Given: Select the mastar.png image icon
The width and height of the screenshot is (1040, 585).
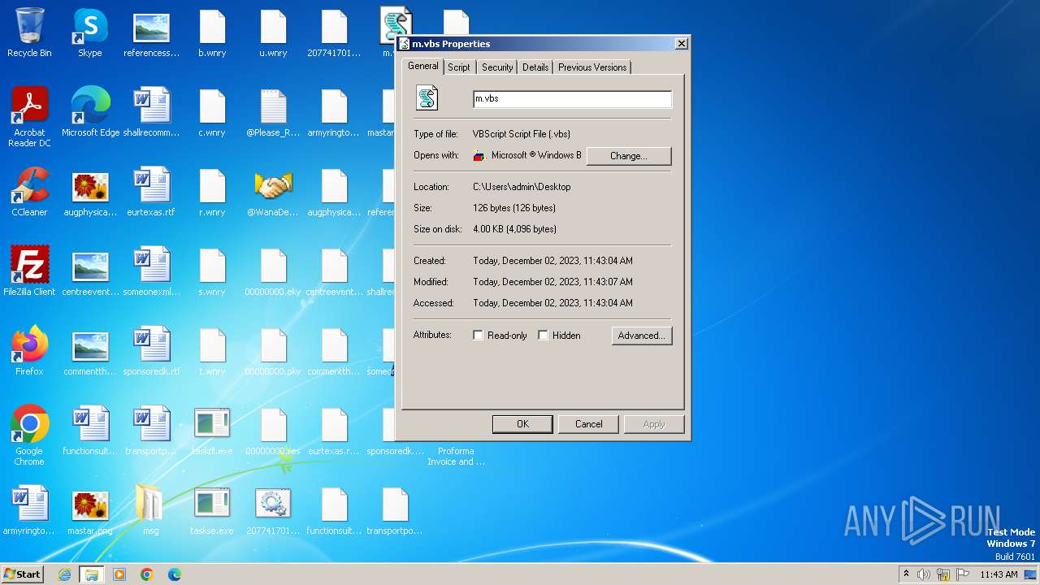Looking at the screenshot, I should 90,510.
